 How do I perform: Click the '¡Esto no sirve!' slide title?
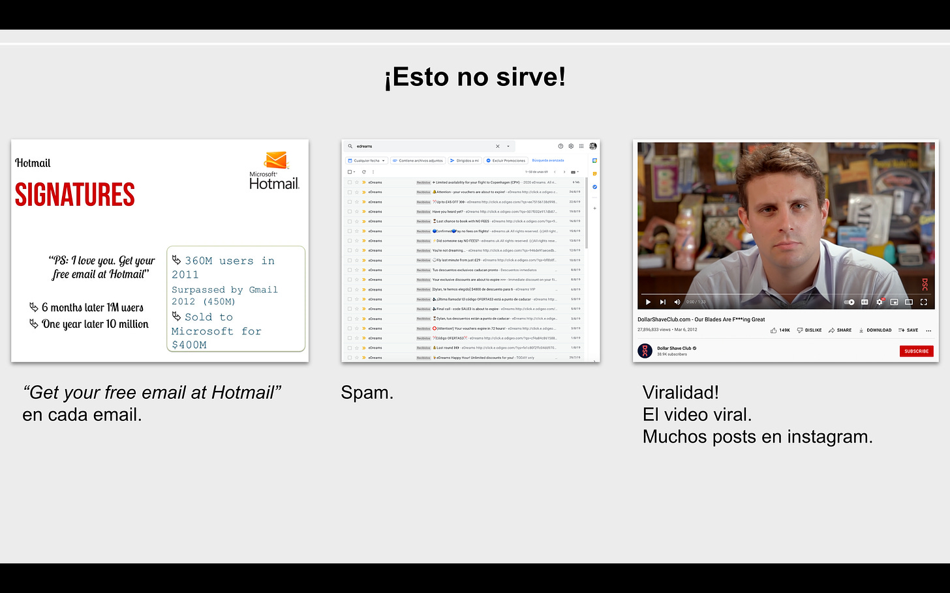(x=475, y=77)
